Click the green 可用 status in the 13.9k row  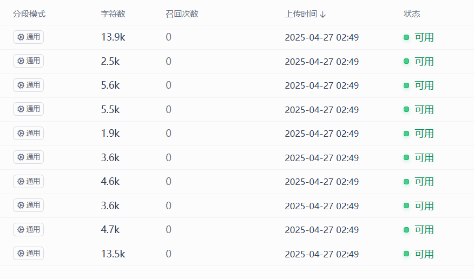click(x=419, y=37)
